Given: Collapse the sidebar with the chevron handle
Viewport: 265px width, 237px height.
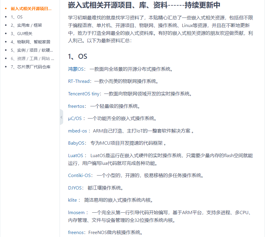Looking at the screenshot, I should pyautogui.click(x=61, y=117).
